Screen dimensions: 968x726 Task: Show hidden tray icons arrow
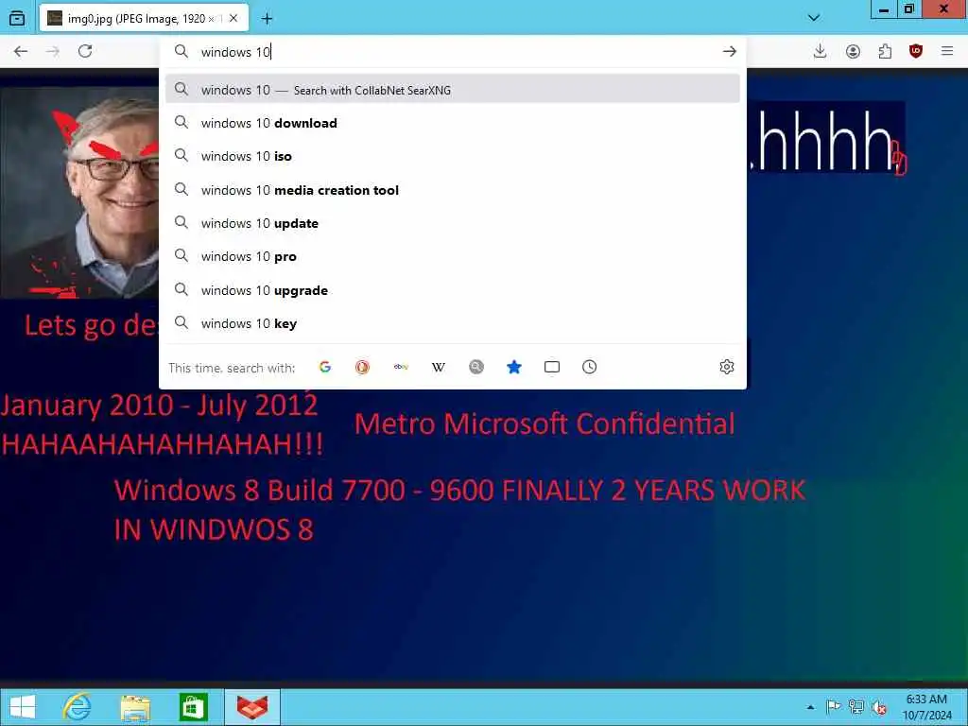coord(810,707)
